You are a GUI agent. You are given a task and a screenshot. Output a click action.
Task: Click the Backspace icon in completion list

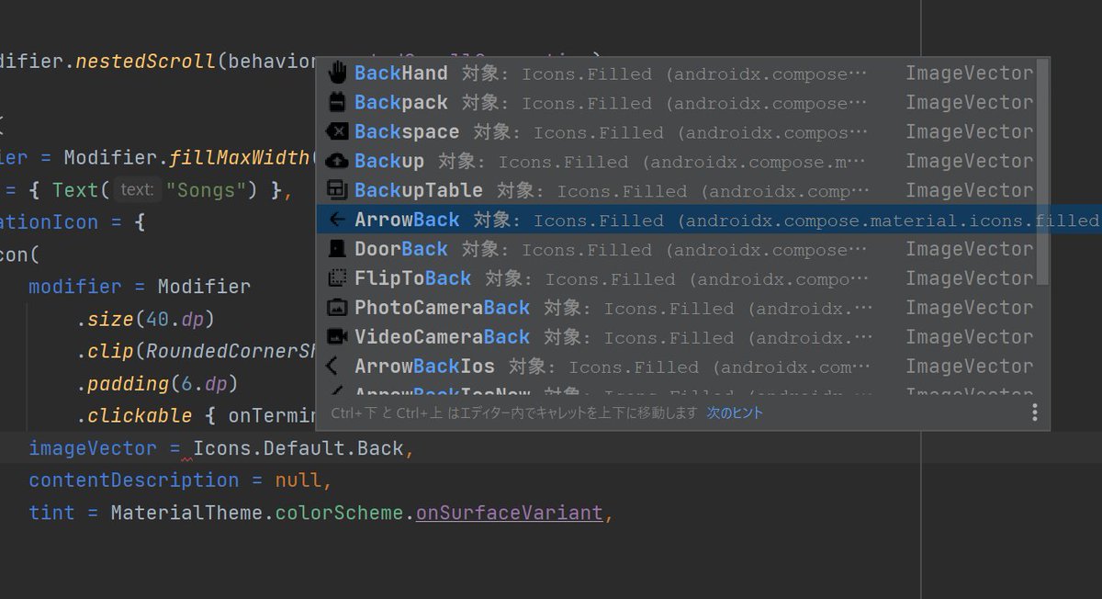(x=337, y=132)
